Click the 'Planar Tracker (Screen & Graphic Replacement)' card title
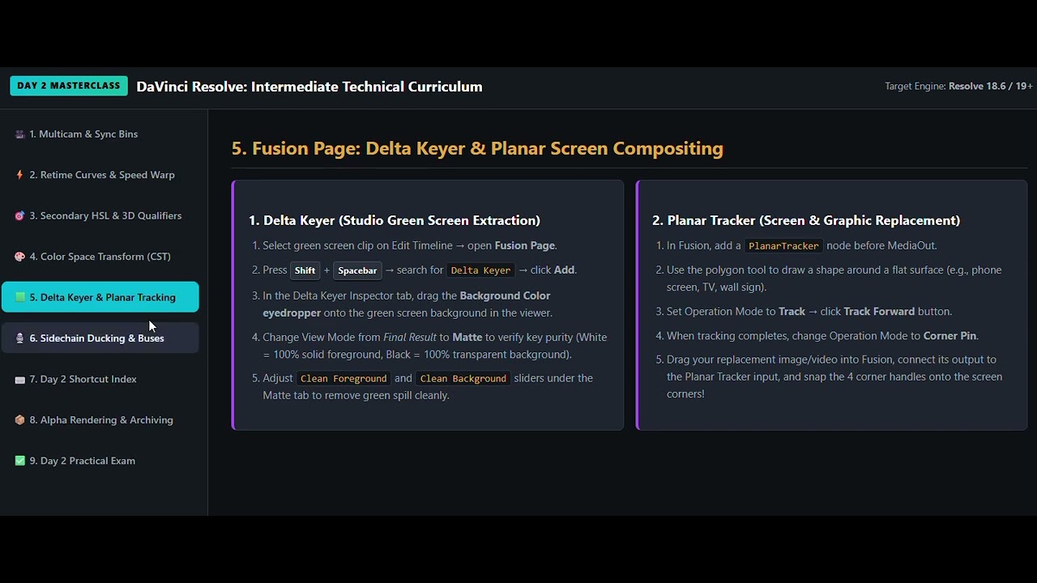The image size is (1037, 583). pyautogui.click(x=806, y=220)
